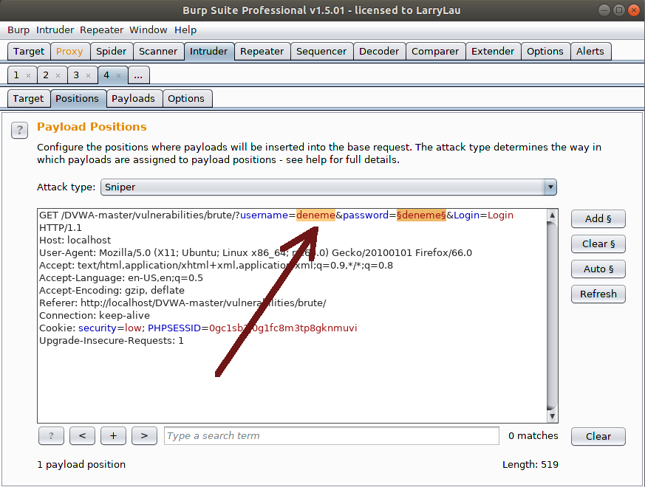Open the Intruder menu
This screenshot has height=487, width=645.
click(x=55, y=30)
